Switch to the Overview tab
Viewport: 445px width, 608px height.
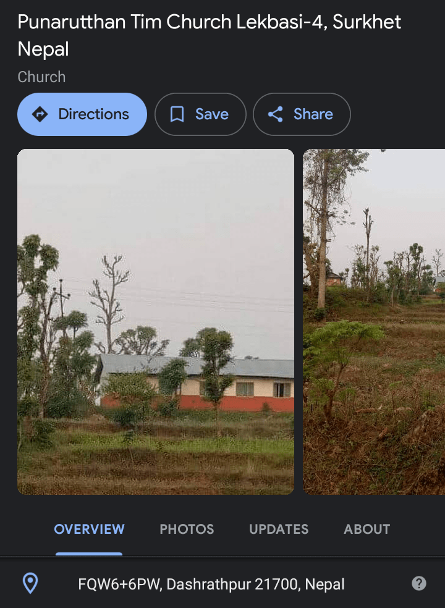pos(89,529)
